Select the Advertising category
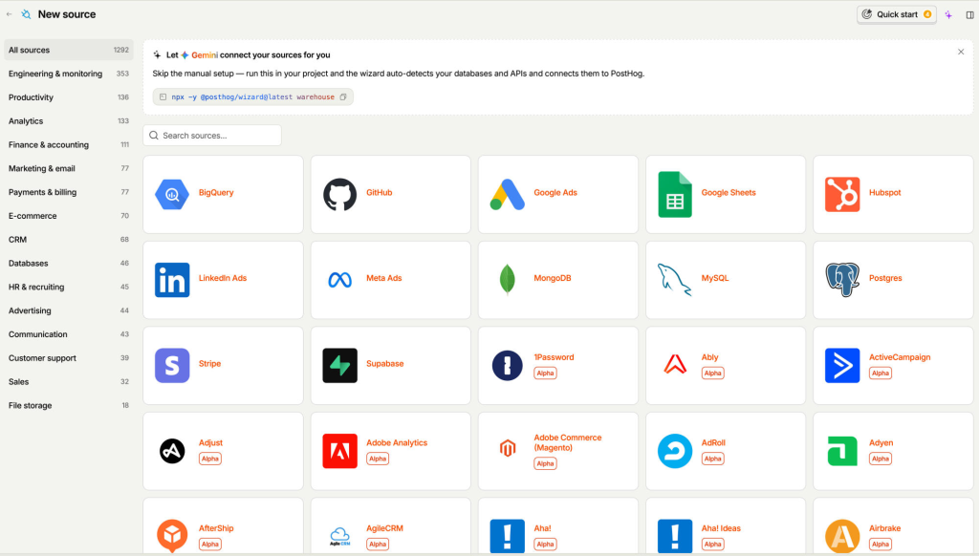This screenshot has width=979, height=556. coord(69,310)
